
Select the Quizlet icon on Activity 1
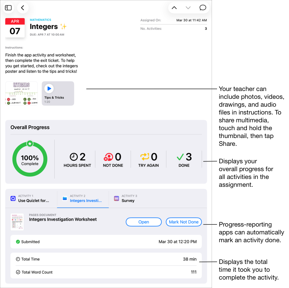[13, 198]
